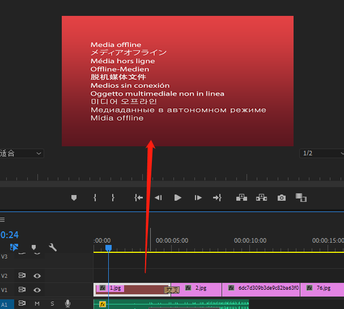
Task: Select the 76.jpg clip
Action: (322, 290)
